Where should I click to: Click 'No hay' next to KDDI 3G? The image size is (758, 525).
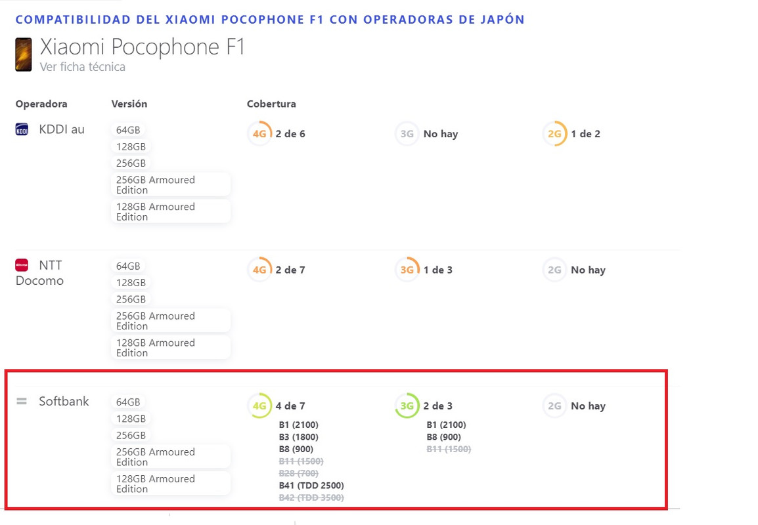440,134
